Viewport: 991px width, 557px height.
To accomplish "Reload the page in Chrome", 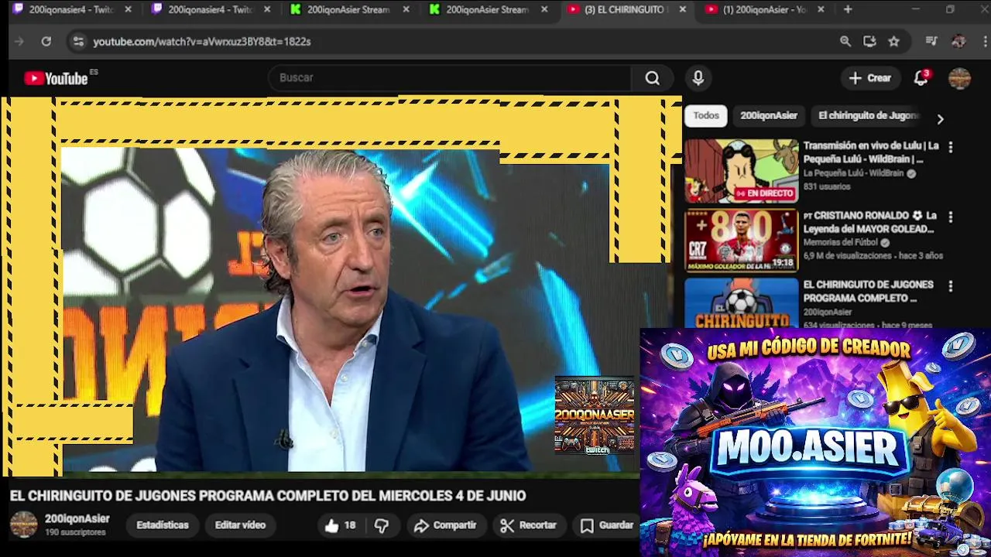I will (46, 42).
